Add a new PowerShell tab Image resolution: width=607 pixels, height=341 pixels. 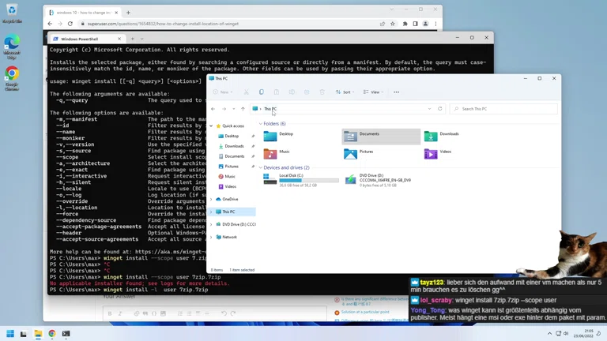pos(133,39)
